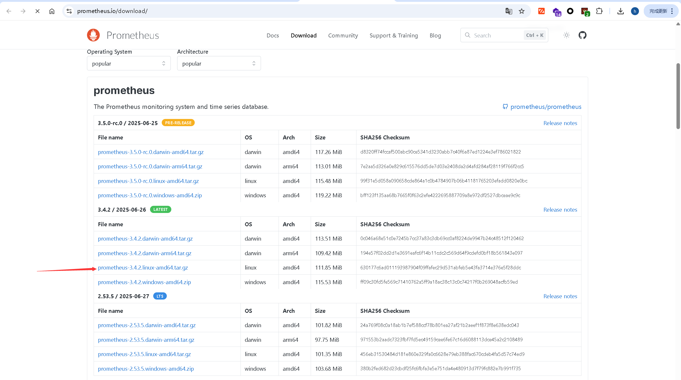Open the Architecture dropdown
Viewport: 681px width, 380px height.
pyautogui.click(x=219, y=63)
